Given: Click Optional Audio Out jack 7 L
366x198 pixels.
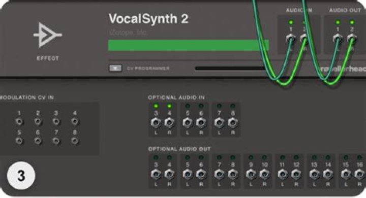Looking at the screenshot, I should coord(219,174).
